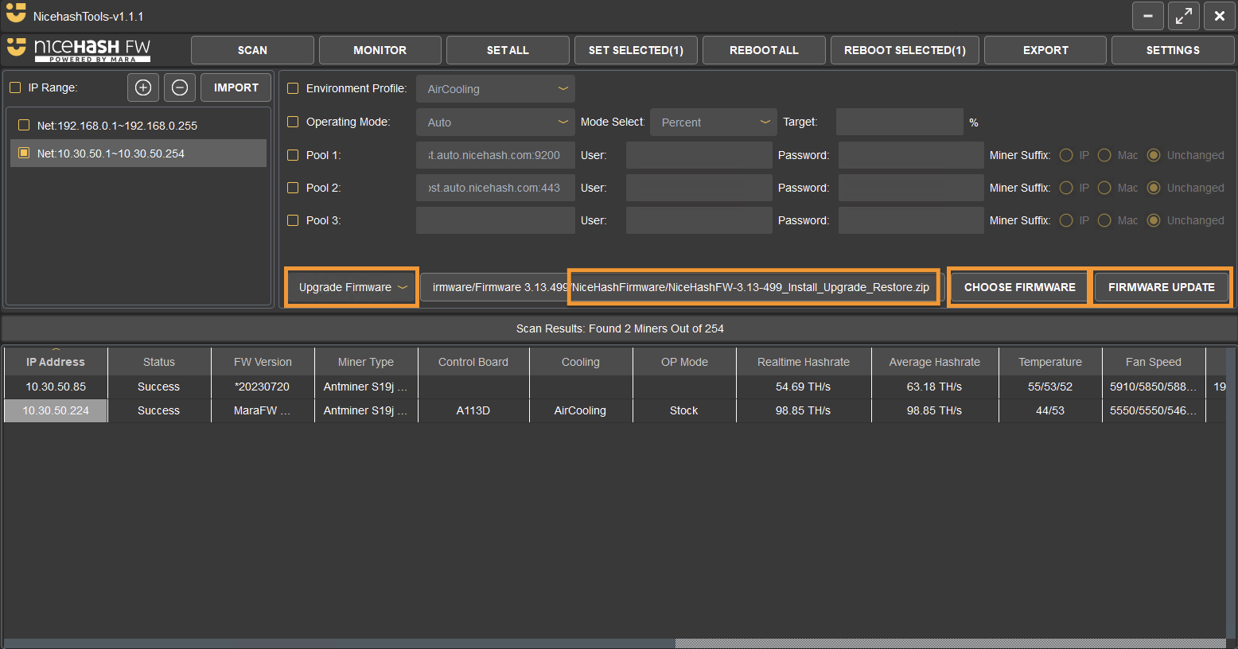
Task: Click the IMPORT button
Action: click(x=236, y=87)
